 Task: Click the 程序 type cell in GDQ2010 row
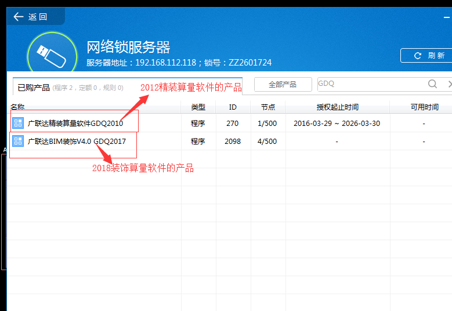tap(198, 124)
